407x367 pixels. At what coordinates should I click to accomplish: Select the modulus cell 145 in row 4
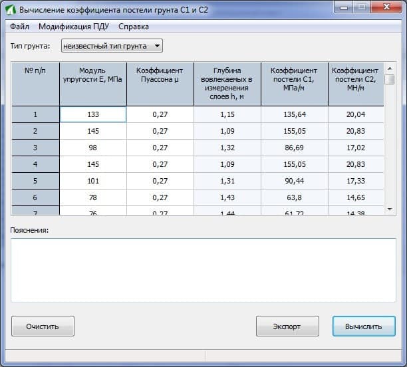click(x=93, y=164)
